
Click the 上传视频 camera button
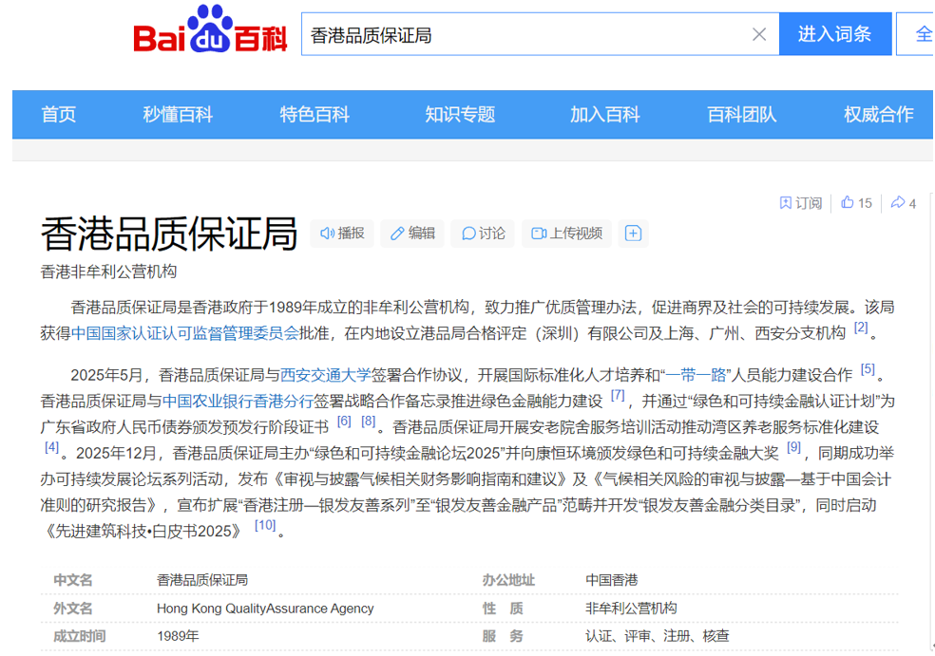click(x=566, y=233)
